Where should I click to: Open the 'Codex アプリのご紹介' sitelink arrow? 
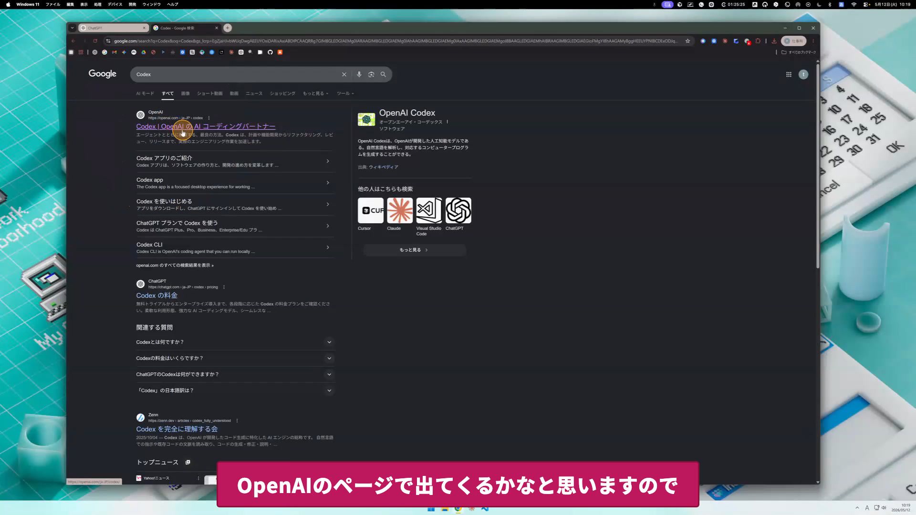tap(328, 161)
